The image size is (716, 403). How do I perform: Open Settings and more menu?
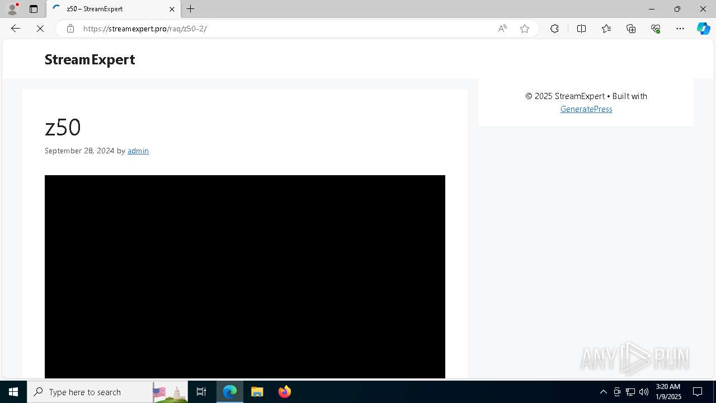tap(680, 29)
